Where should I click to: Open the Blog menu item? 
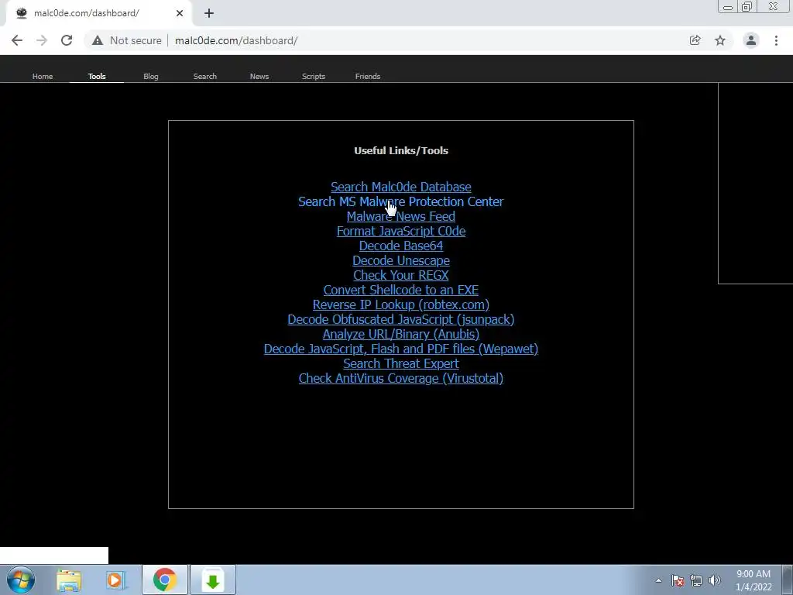[x=151, y=77]
